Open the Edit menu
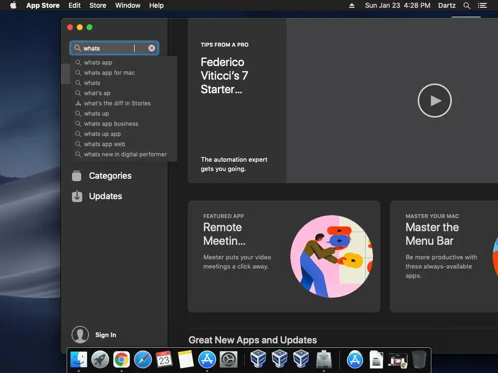 click(x=74, y=5)
